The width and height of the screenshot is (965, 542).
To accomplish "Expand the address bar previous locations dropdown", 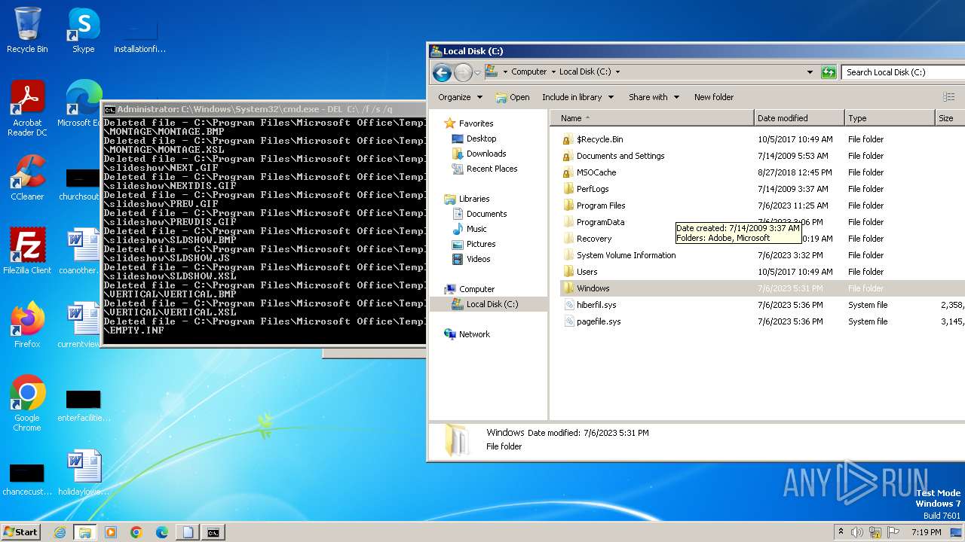I will pos(810,72).
